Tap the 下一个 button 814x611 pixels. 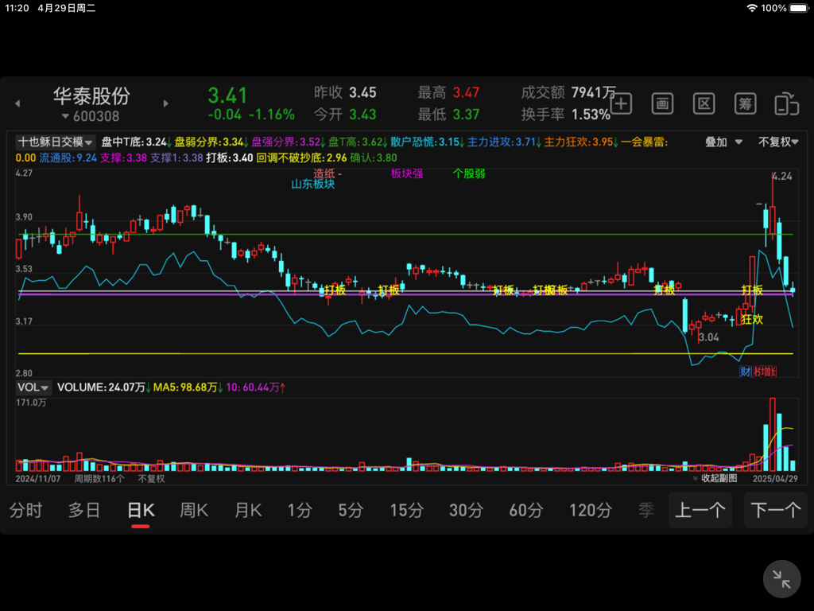coord(776,510)
